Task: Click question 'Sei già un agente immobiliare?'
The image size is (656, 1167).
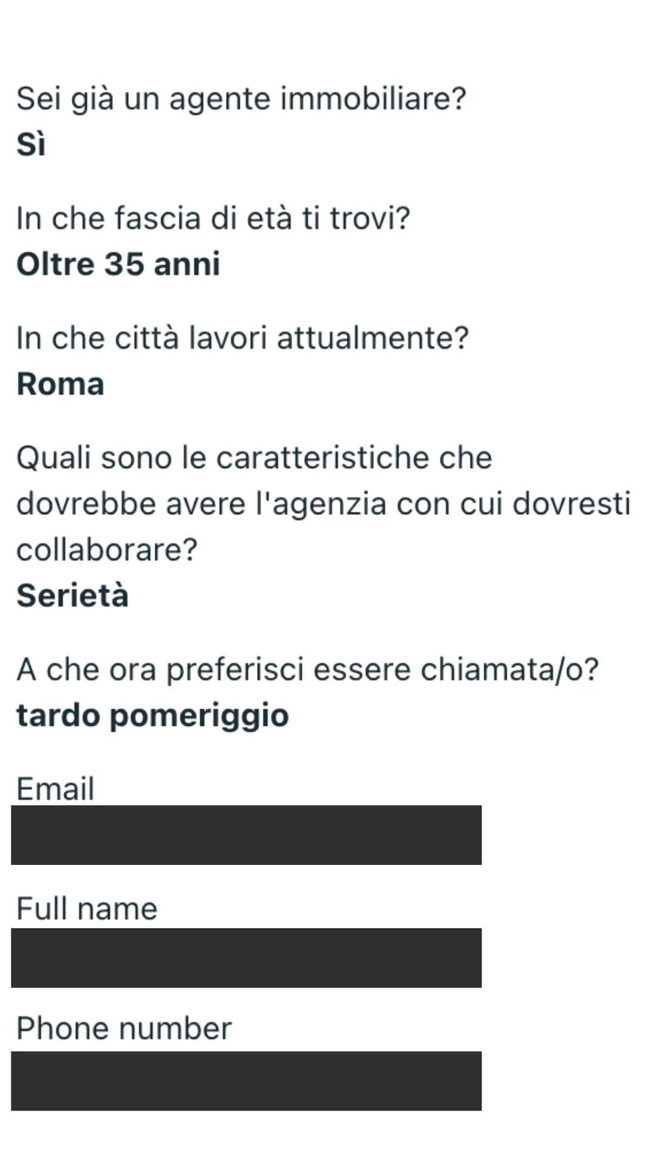Action: [x=241, y=99]
